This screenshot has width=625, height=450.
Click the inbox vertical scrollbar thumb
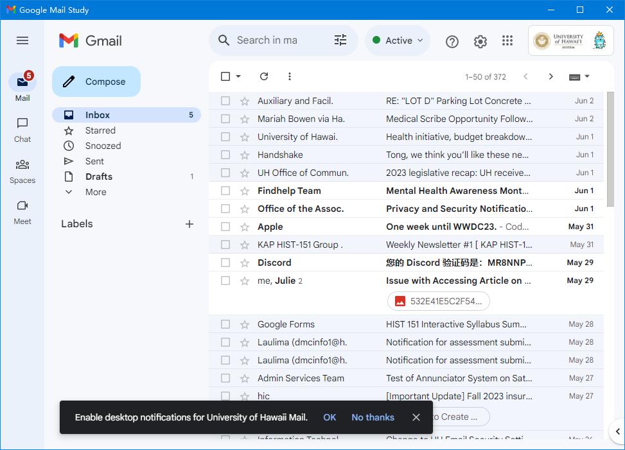coord(610,150)
